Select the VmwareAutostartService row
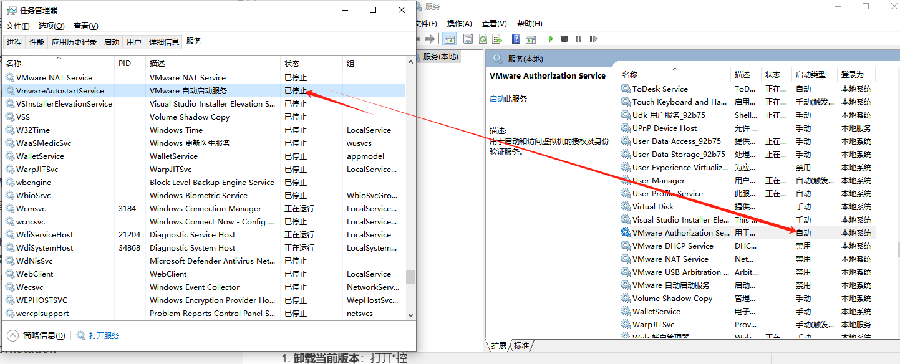The height and width of the screenshot is (364, 900). coord(204,91)
